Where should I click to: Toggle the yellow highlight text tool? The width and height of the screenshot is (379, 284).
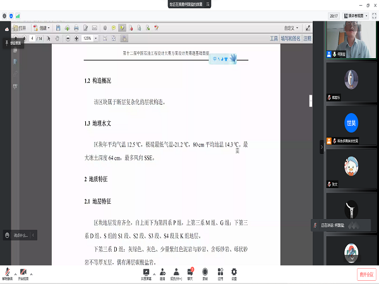click(122, 28)
